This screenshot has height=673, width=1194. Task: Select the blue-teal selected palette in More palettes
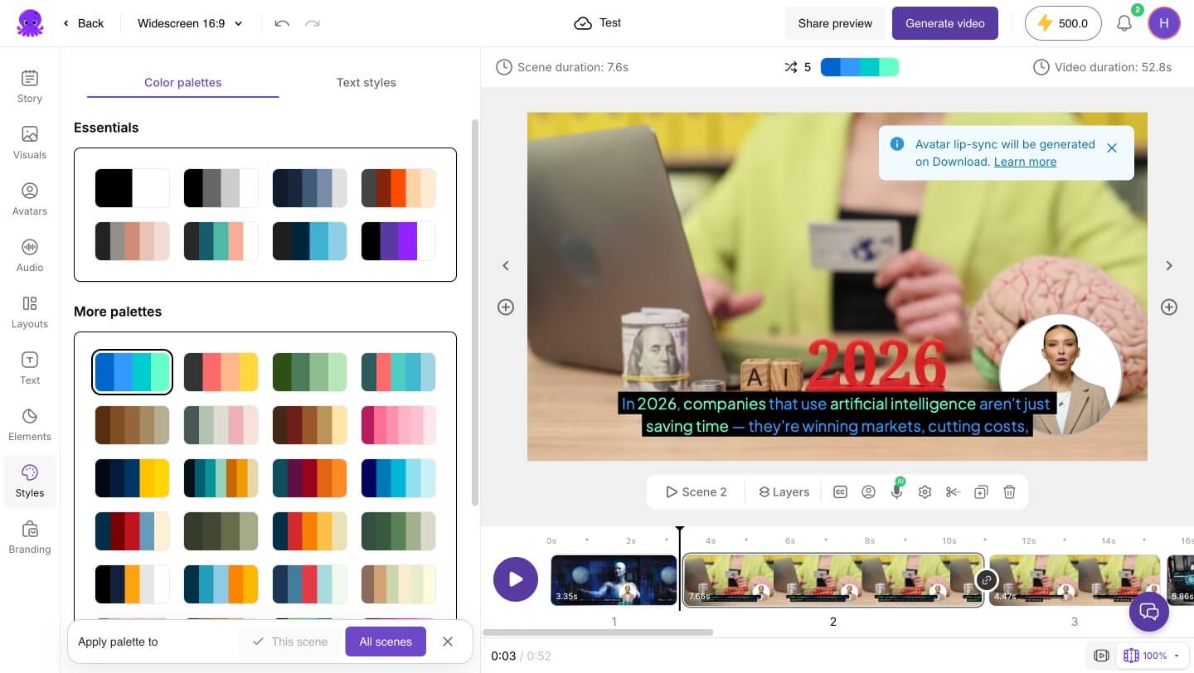click(133, 372)
